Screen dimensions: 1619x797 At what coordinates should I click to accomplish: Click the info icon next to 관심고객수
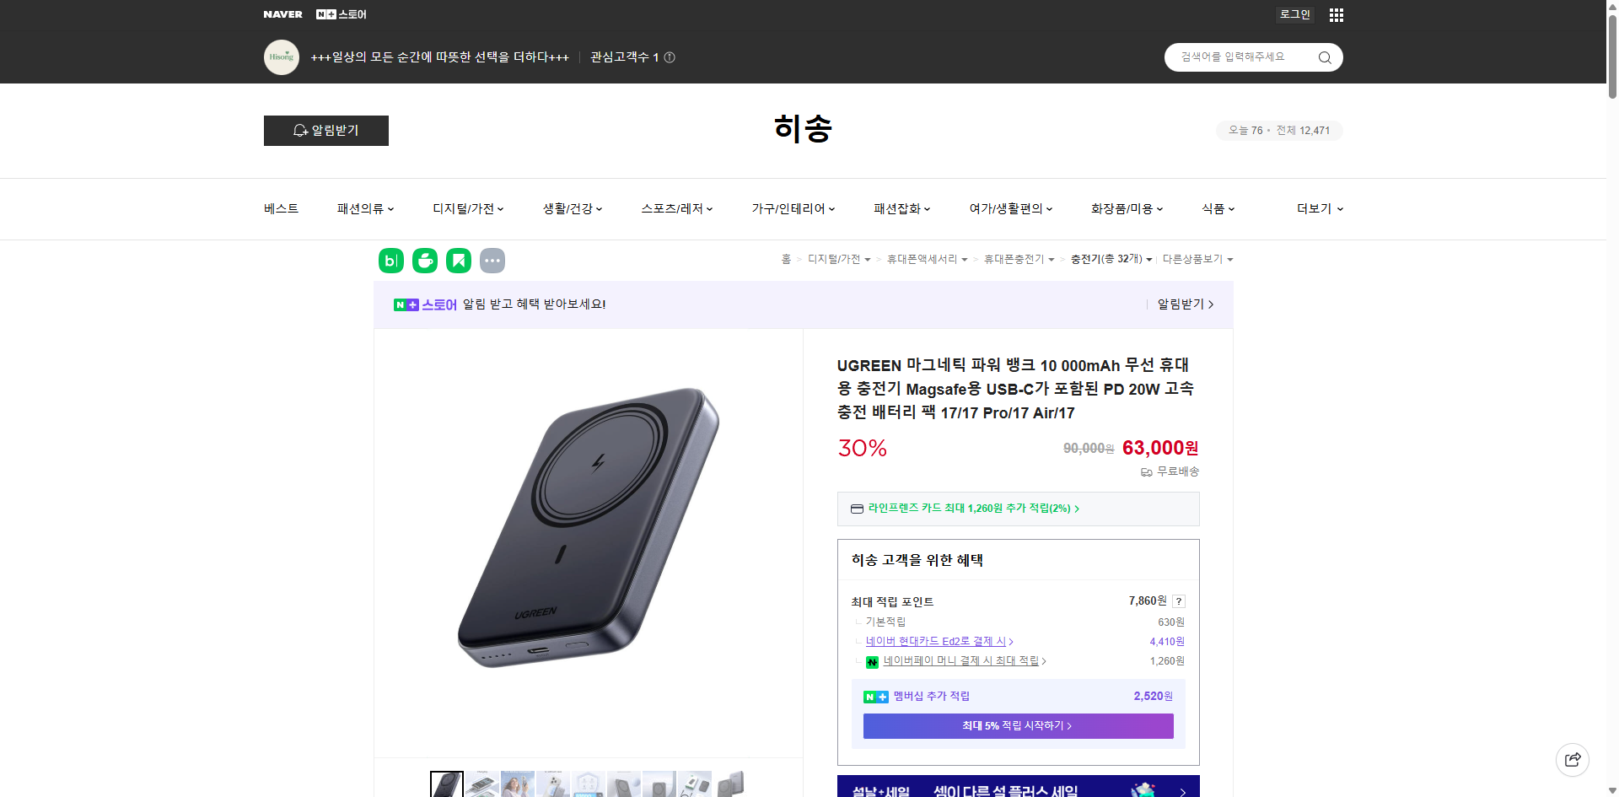point(669,57)
